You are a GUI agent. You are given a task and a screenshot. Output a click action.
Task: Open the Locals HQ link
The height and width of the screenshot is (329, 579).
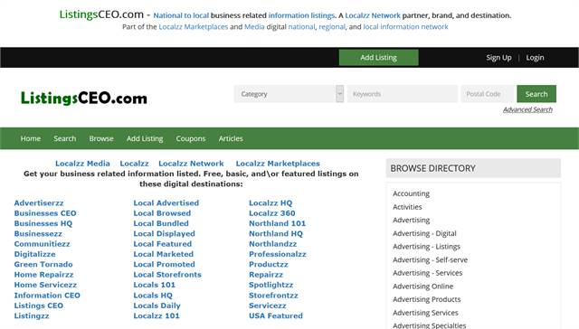pyautogui.click(x=153, y=296)
